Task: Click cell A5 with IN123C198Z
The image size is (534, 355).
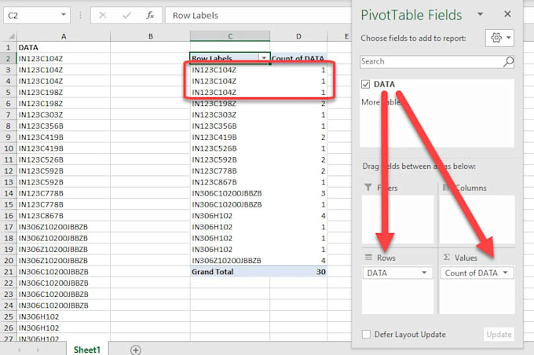Action: click(64, 93)
